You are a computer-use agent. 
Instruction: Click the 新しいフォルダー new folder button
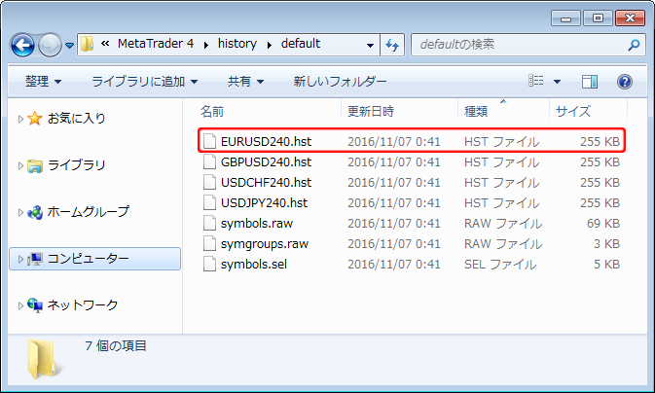click(x=340, y=82)
